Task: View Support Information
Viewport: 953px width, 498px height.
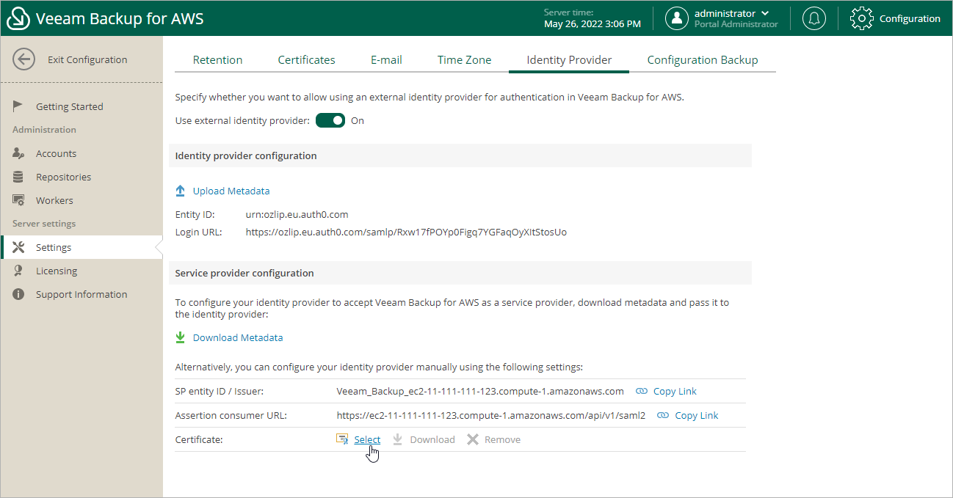Action: click(81, 294)
